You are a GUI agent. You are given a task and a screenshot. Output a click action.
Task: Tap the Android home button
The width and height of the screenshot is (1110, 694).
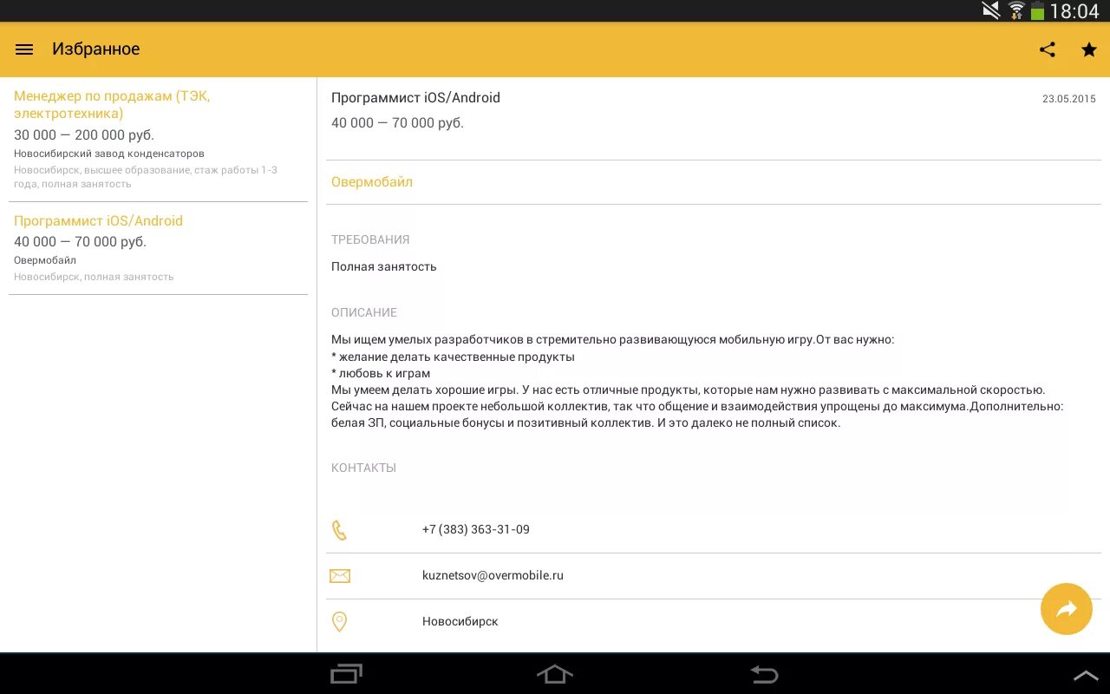(x=555, y=674)
